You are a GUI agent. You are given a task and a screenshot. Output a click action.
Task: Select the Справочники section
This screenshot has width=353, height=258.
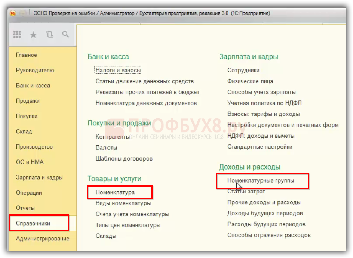pos(33,223)
